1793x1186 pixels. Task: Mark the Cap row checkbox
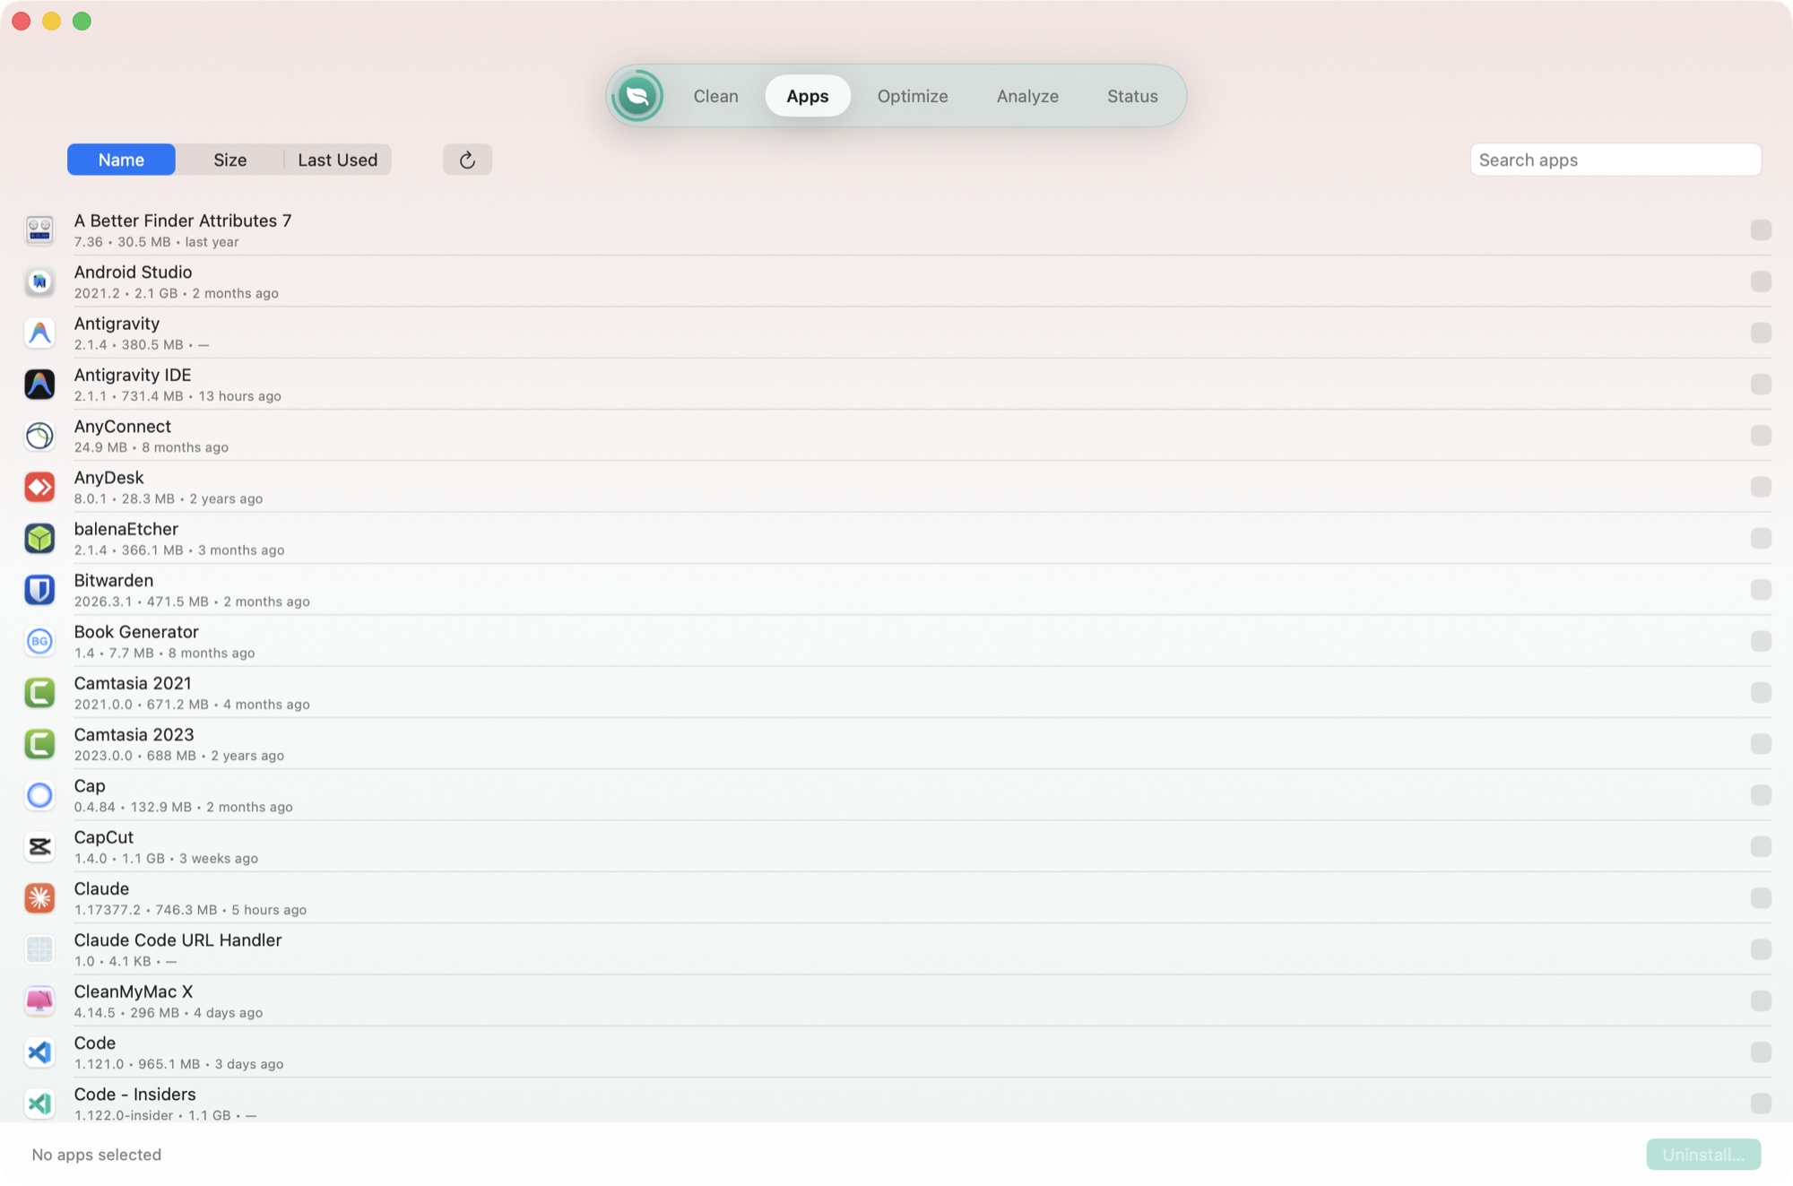[1761, 795]
